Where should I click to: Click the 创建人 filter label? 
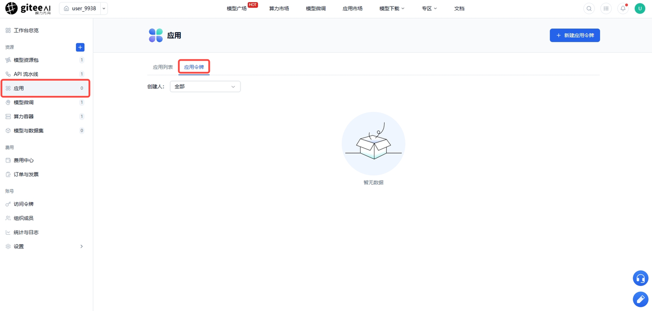click(x=156, y=87)
